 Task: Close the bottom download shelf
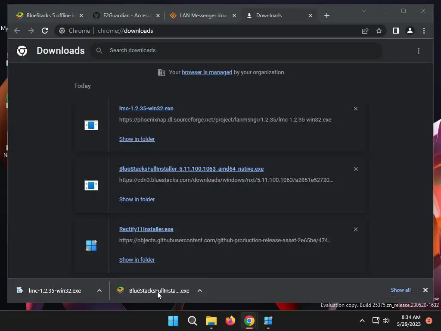pos(425,290)
